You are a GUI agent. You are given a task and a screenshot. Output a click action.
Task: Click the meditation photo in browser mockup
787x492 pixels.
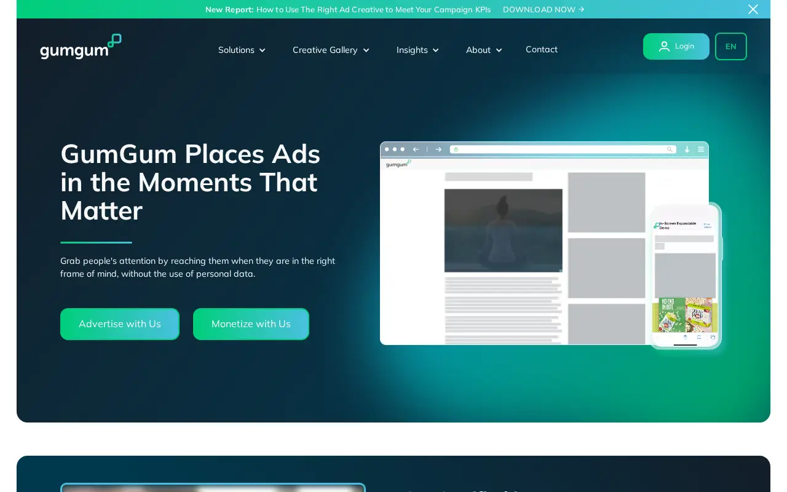(x=503, y=231)
